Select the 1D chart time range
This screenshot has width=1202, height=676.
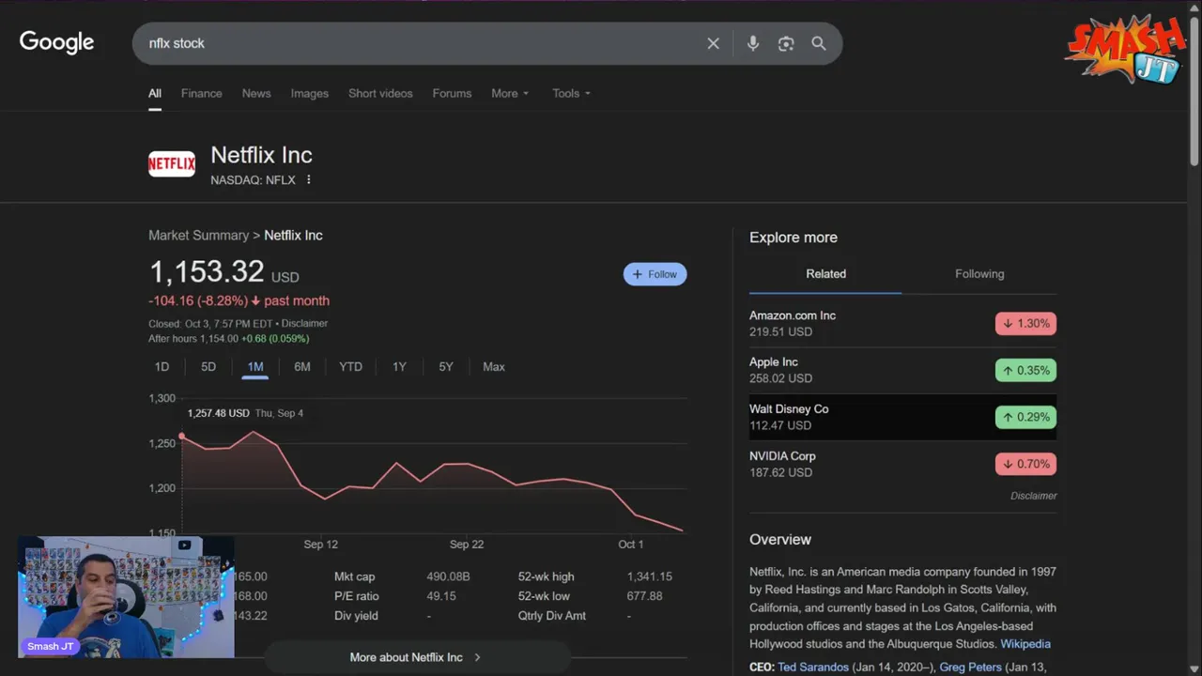pyautogui.click(x=162, y=367)
